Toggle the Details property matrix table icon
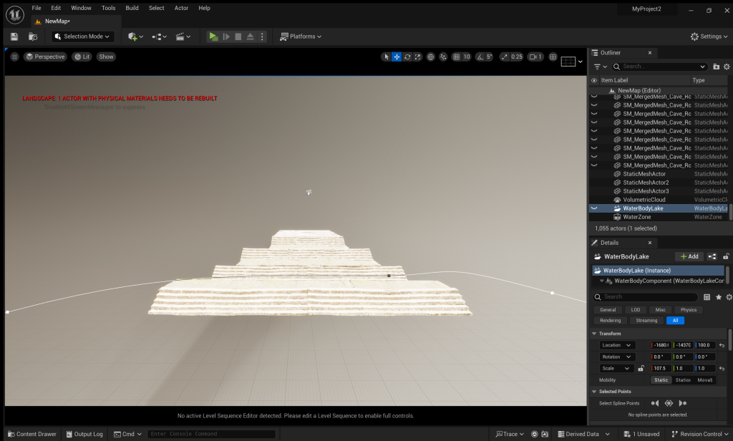This screenshot has height=441, width=733. point(707,297)
